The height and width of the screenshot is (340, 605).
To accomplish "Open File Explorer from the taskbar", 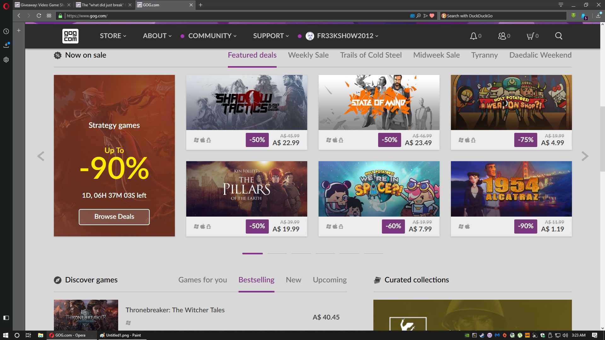I will pos(40,335).
